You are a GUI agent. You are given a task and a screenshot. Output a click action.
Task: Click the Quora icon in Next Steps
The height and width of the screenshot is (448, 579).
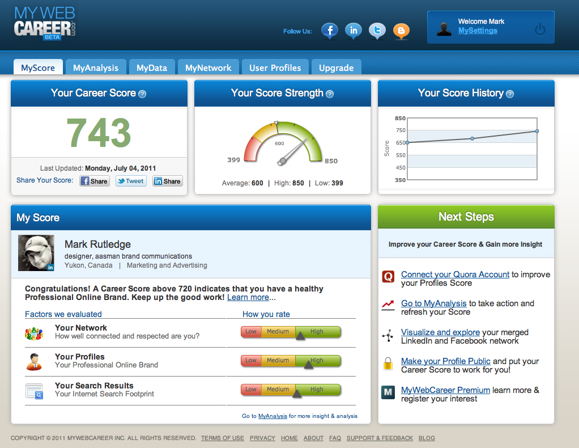pyautogui.click(x=388, y=277)
